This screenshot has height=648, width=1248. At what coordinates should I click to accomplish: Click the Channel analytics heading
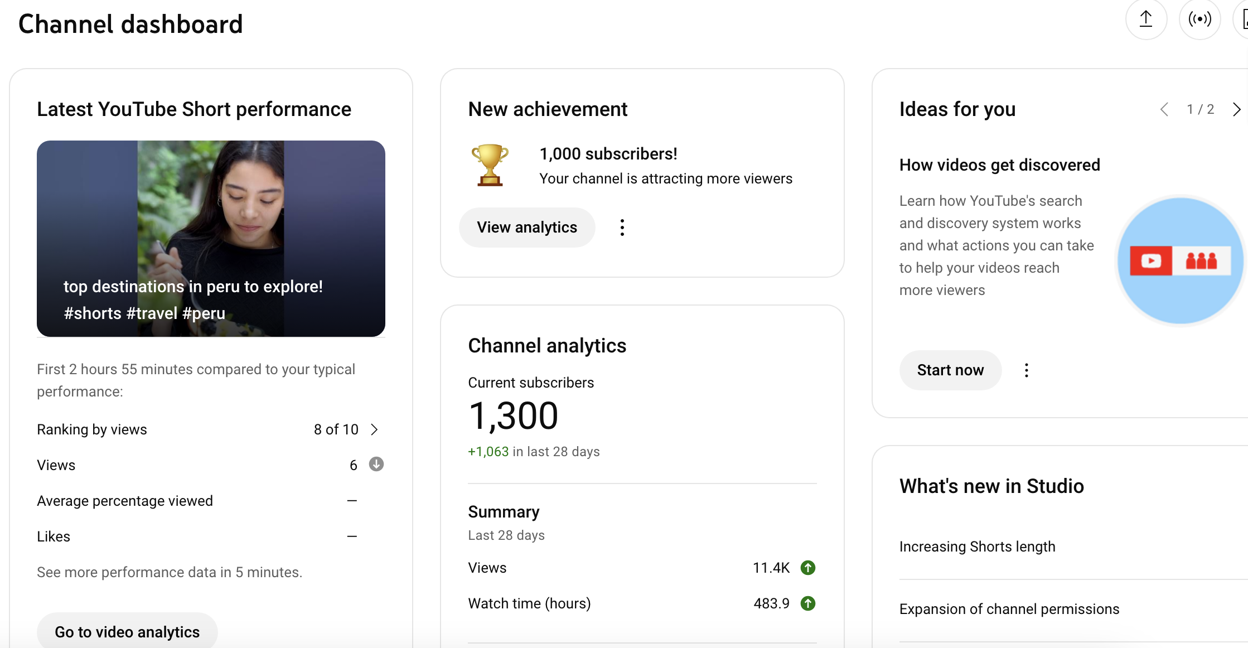click(x=547, y=346)
